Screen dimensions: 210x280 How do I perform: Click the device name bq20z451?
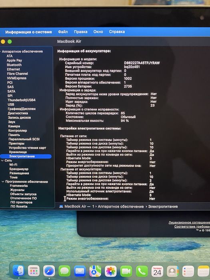pos(132,67)
